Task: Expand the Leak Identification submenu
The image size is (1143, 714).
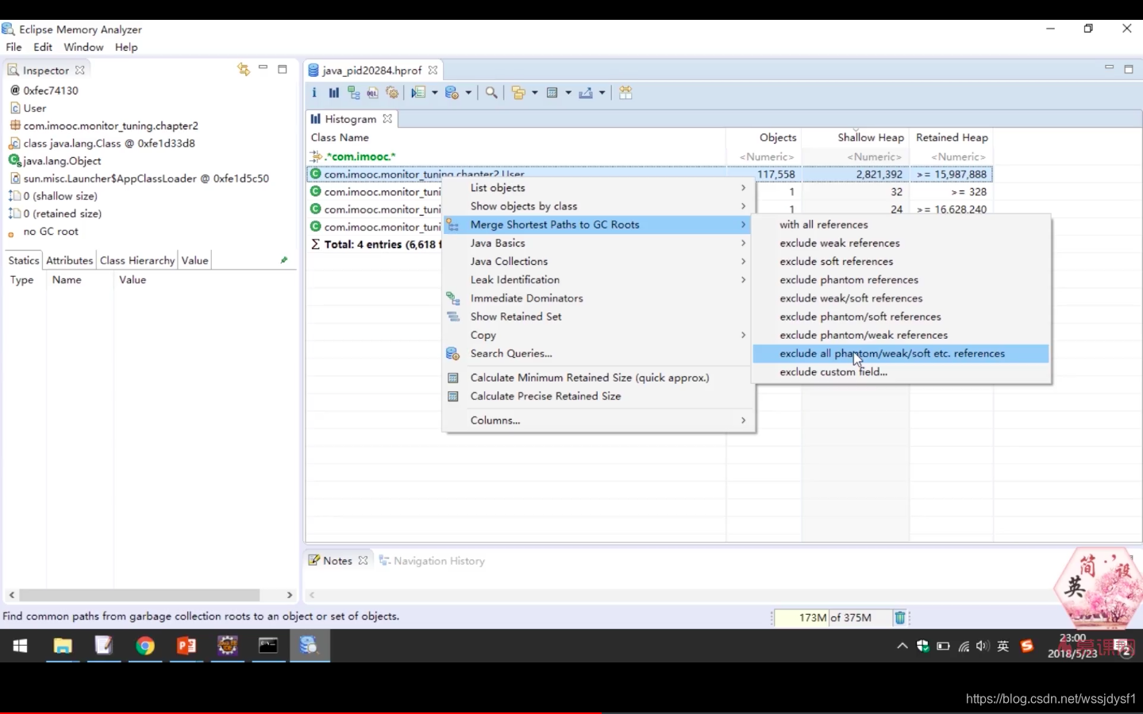Action: pos(598,280)
